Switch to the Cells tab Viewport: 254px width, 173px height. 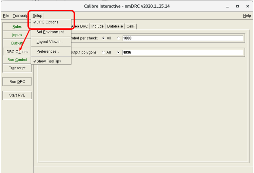[131, 26]
